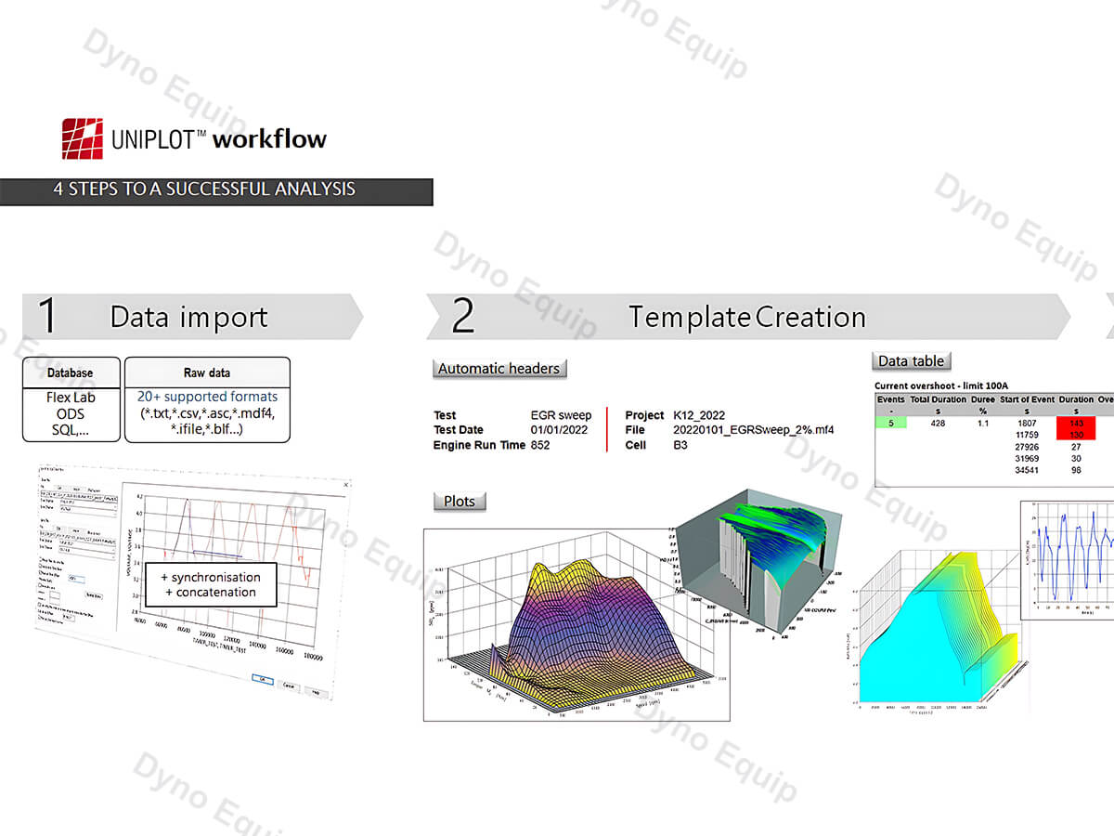Open the purple 3D surface plot
The width and height of the screenshot is (1114, 836).
[x=576, y=624]
